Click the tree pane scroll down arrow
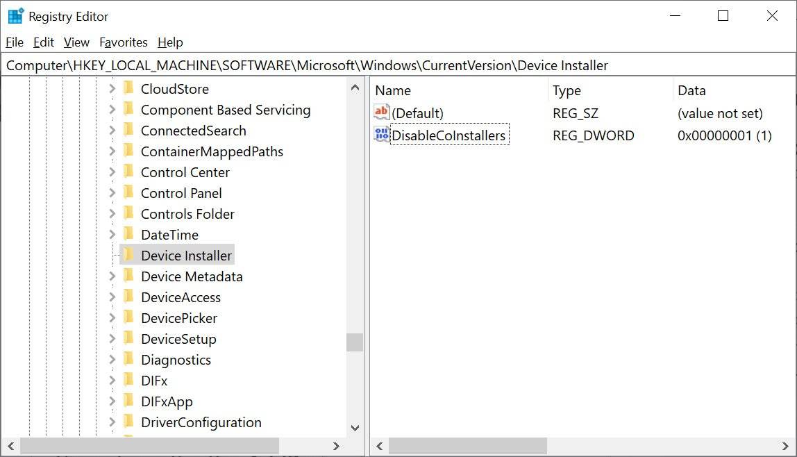The height and width of the screenshot is (457, 797). tap(355, 428)
